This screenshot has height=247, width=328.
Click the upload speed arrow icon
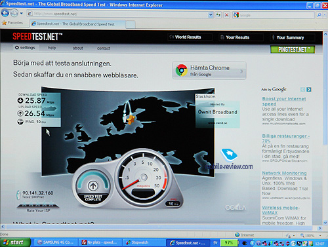point(20,113)
